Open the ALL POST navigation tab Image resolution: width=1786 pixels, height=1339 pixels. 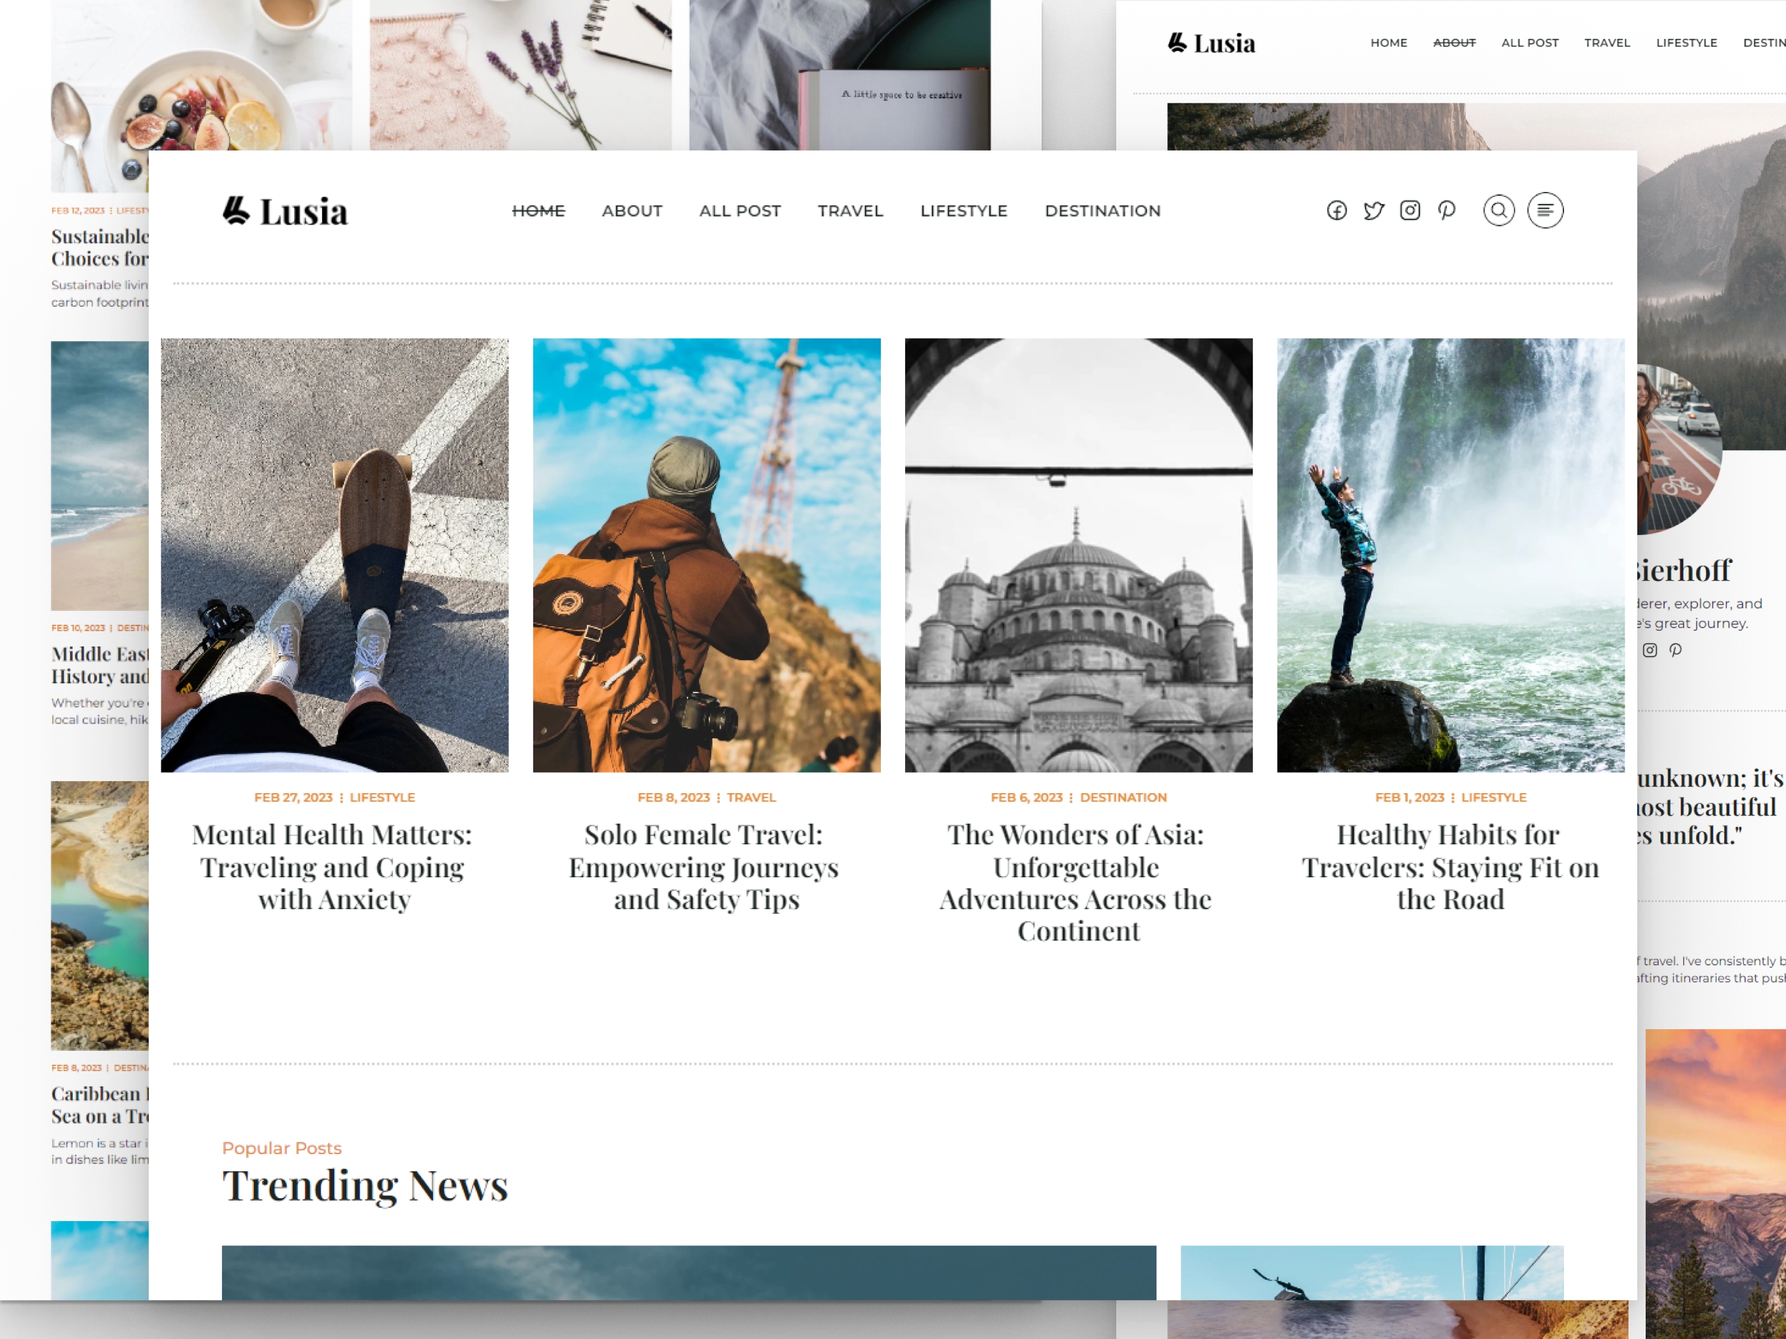click(x=740, y=211)
